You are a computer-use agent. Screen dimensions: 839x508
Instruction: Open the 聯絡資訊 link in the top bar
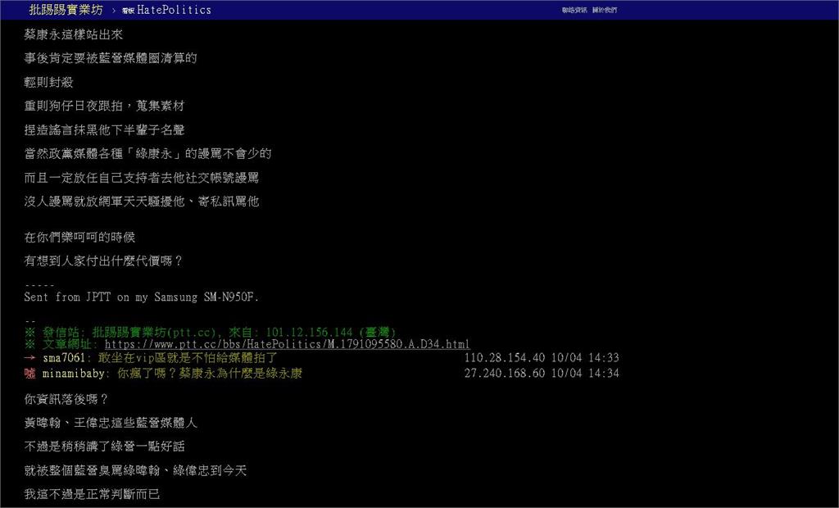click(x=574, y=10)
